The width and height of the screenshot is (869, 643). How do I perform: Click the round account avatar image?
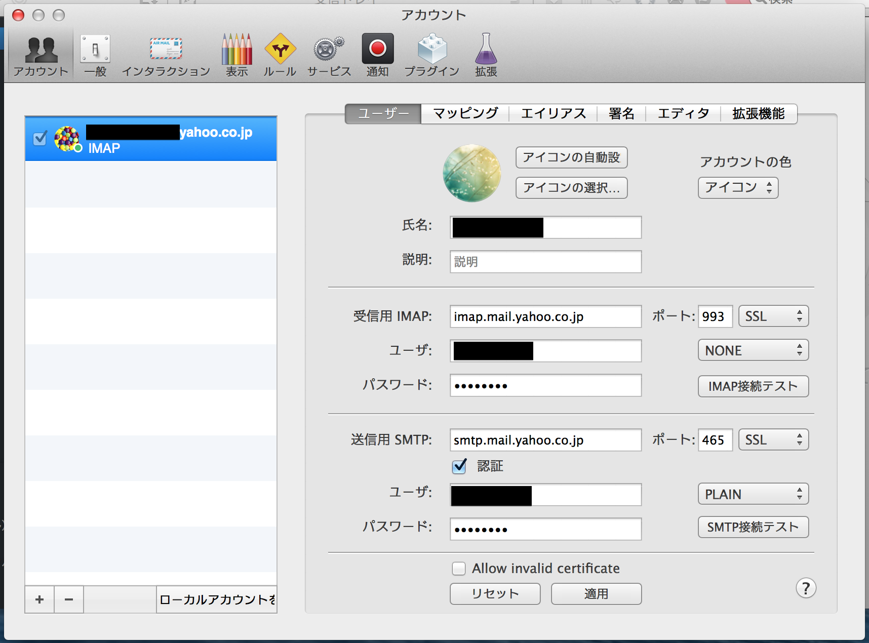(472, 173)
